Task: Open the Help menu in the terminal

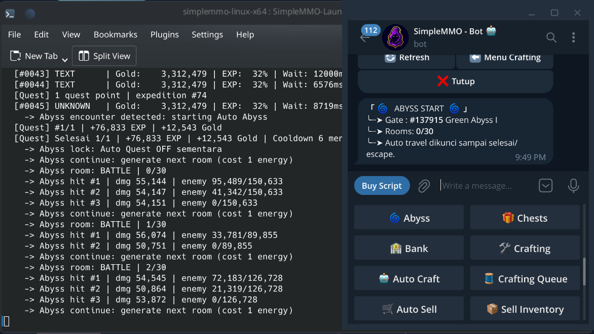Action: 245,34
